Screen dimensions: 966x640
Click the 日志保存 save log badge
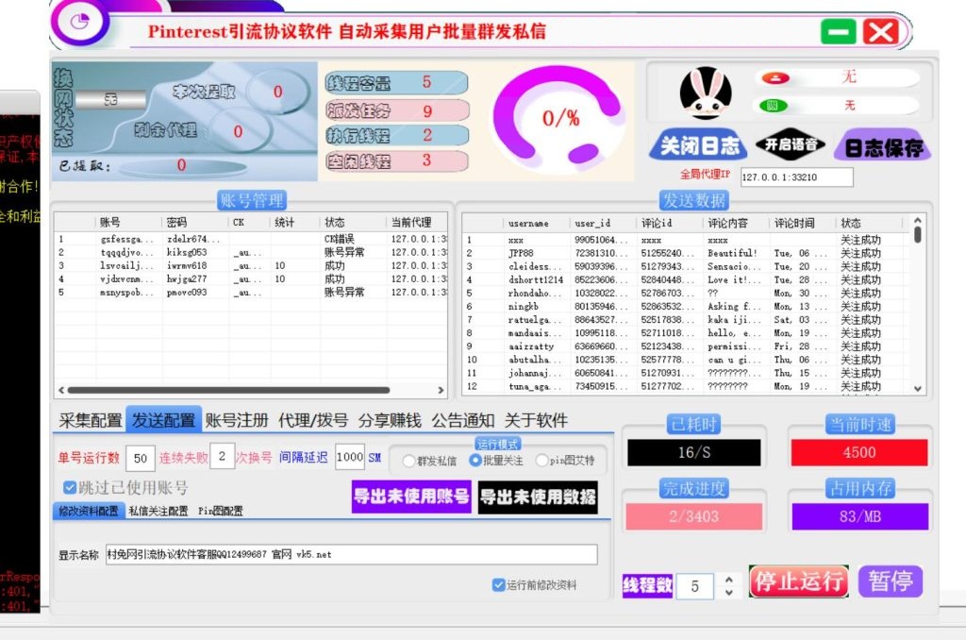[x=881, y=146]
